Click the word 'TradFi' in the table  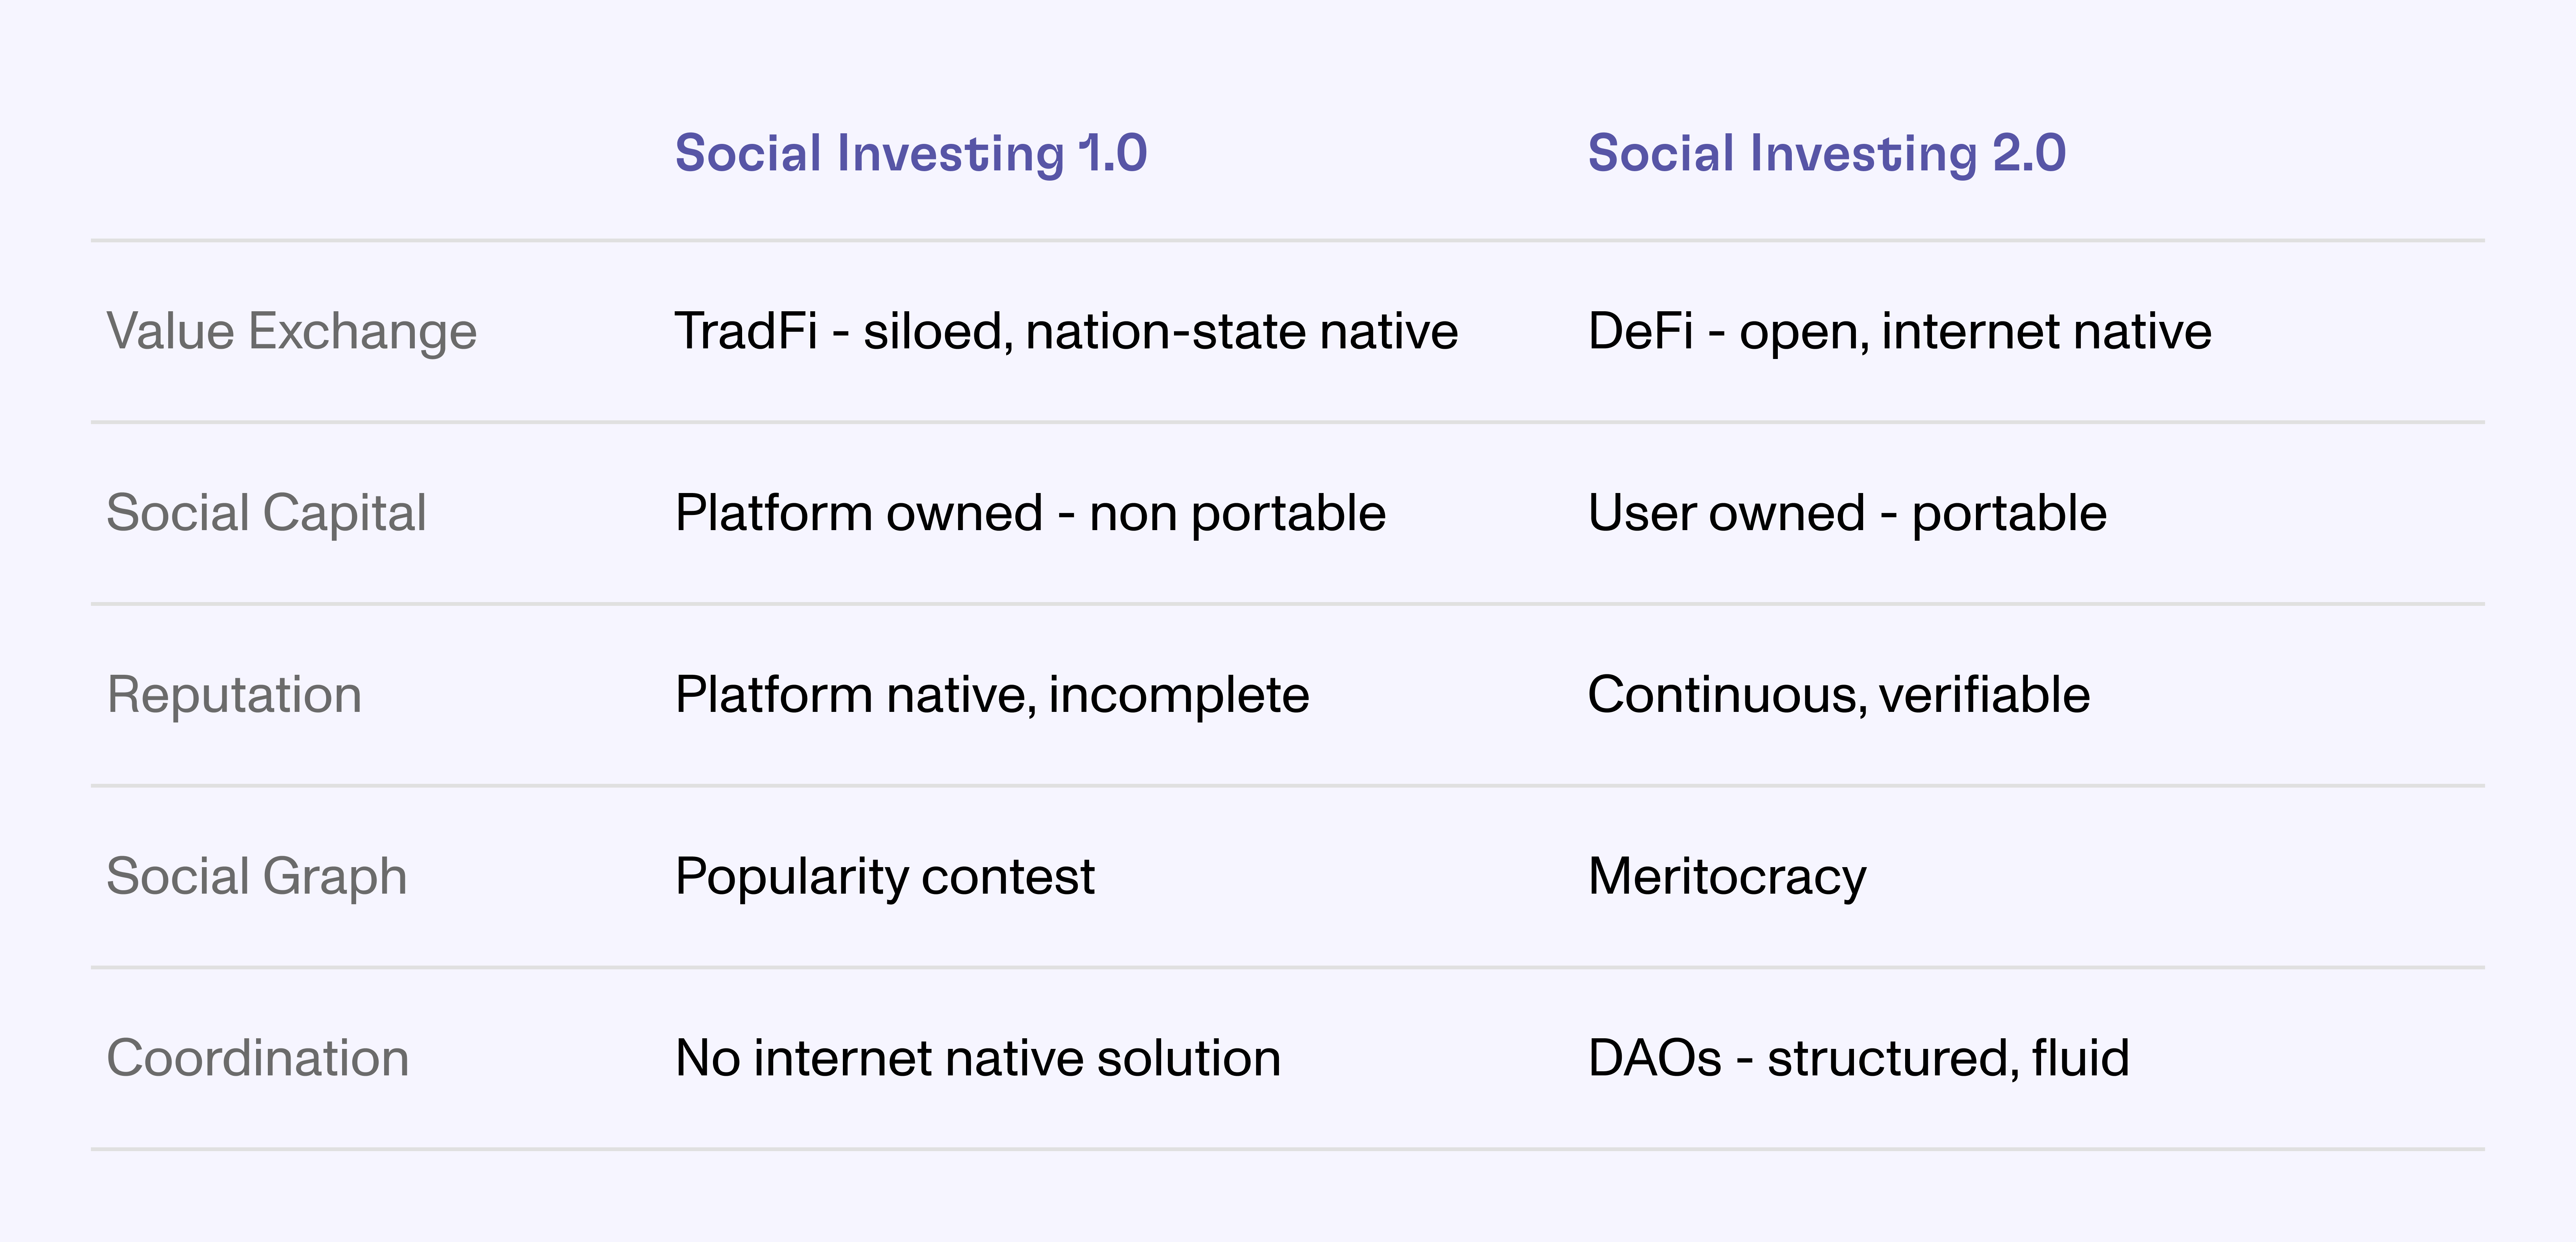point(746,332)
